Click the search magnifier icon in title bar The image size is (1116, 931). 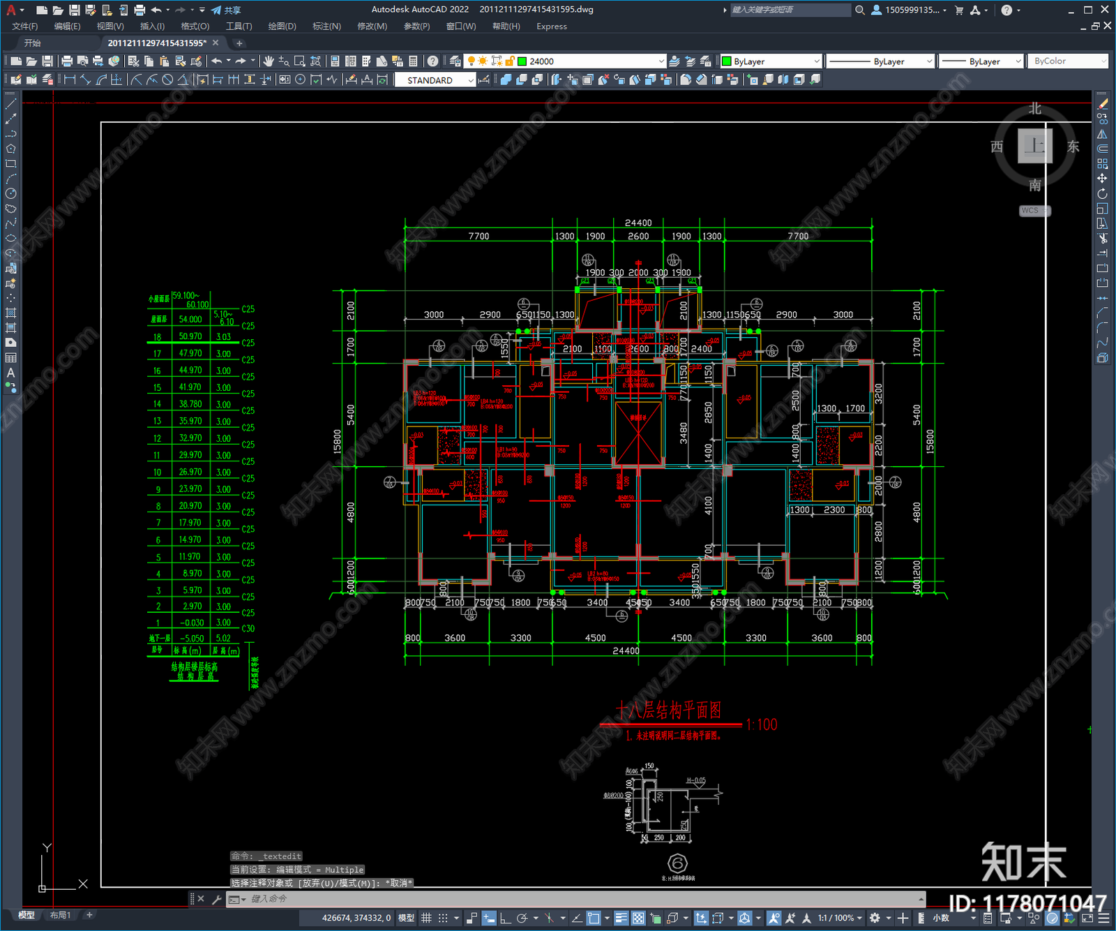click(860, 10)
